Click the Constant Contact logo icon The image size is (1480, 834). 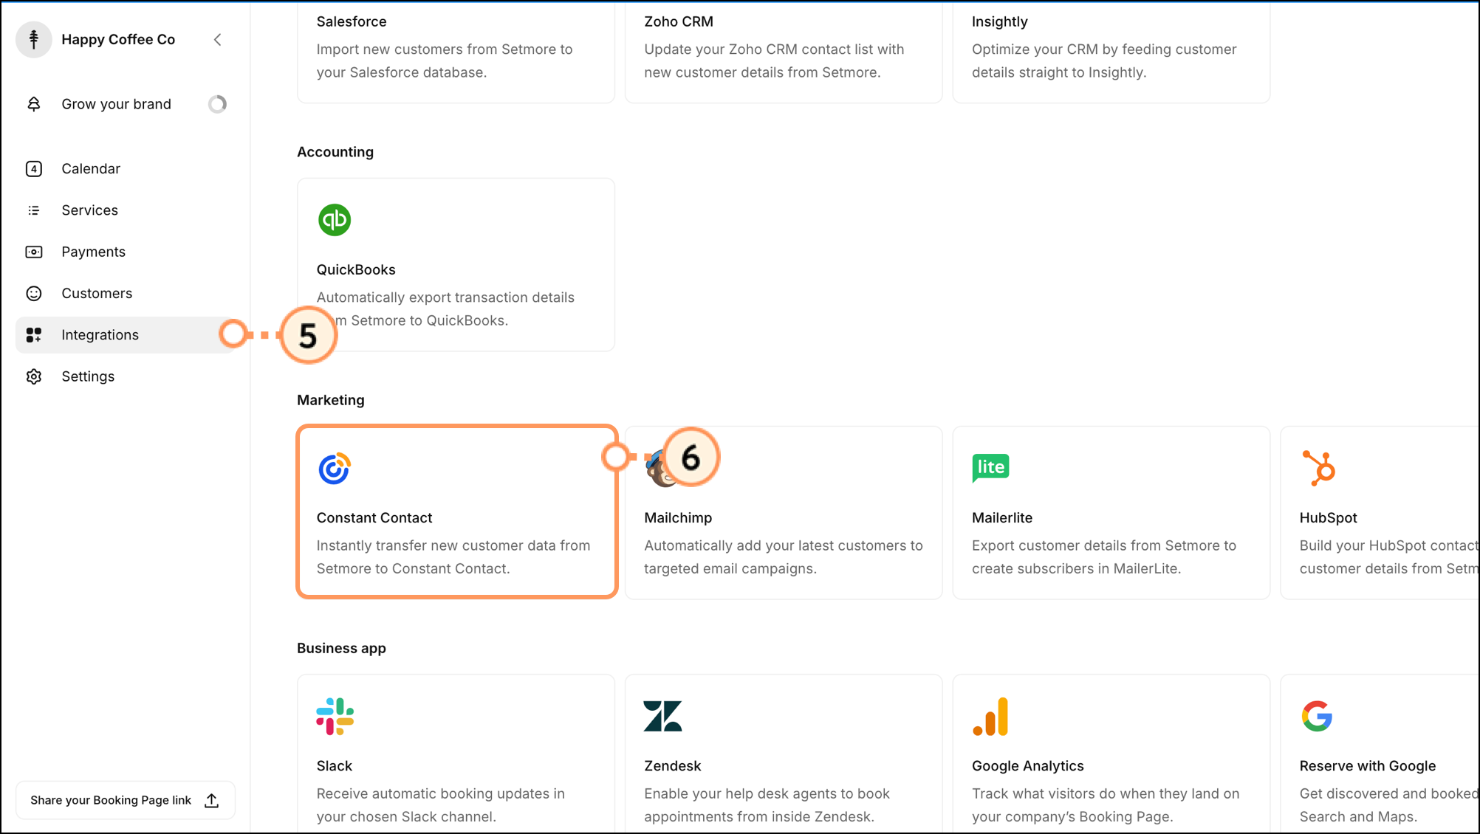[x=334, y=469]
